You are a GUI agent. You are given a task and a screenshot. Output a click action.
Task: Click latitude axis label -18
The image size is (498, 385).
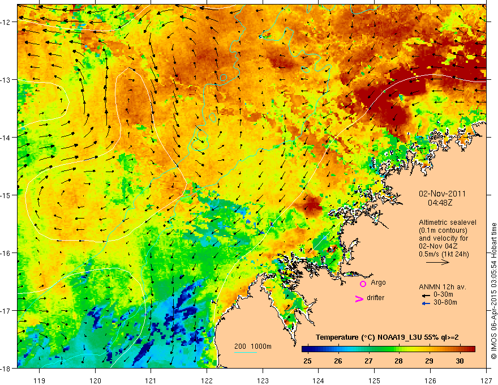6,368
